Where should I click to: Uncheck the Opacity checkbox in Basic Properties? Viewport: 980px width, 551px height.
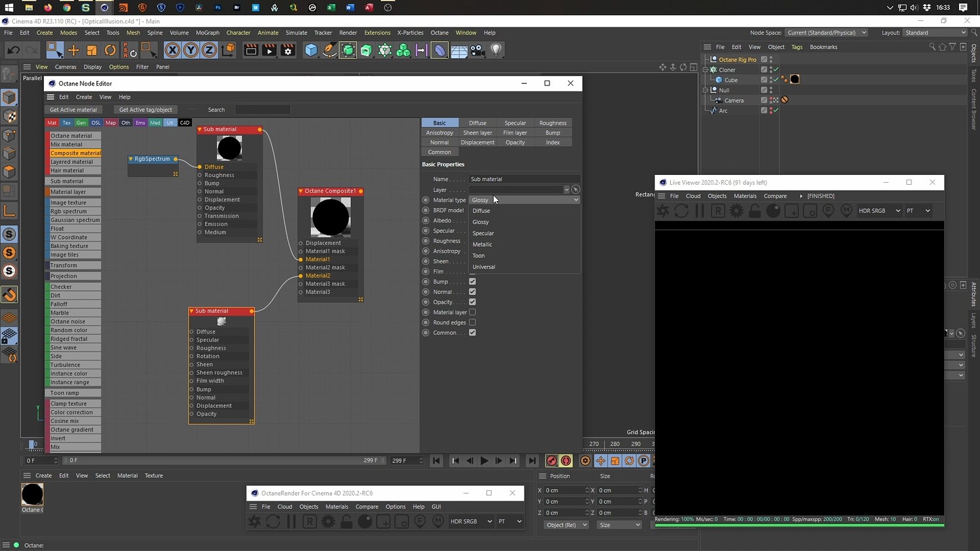(x=472, y=302)
